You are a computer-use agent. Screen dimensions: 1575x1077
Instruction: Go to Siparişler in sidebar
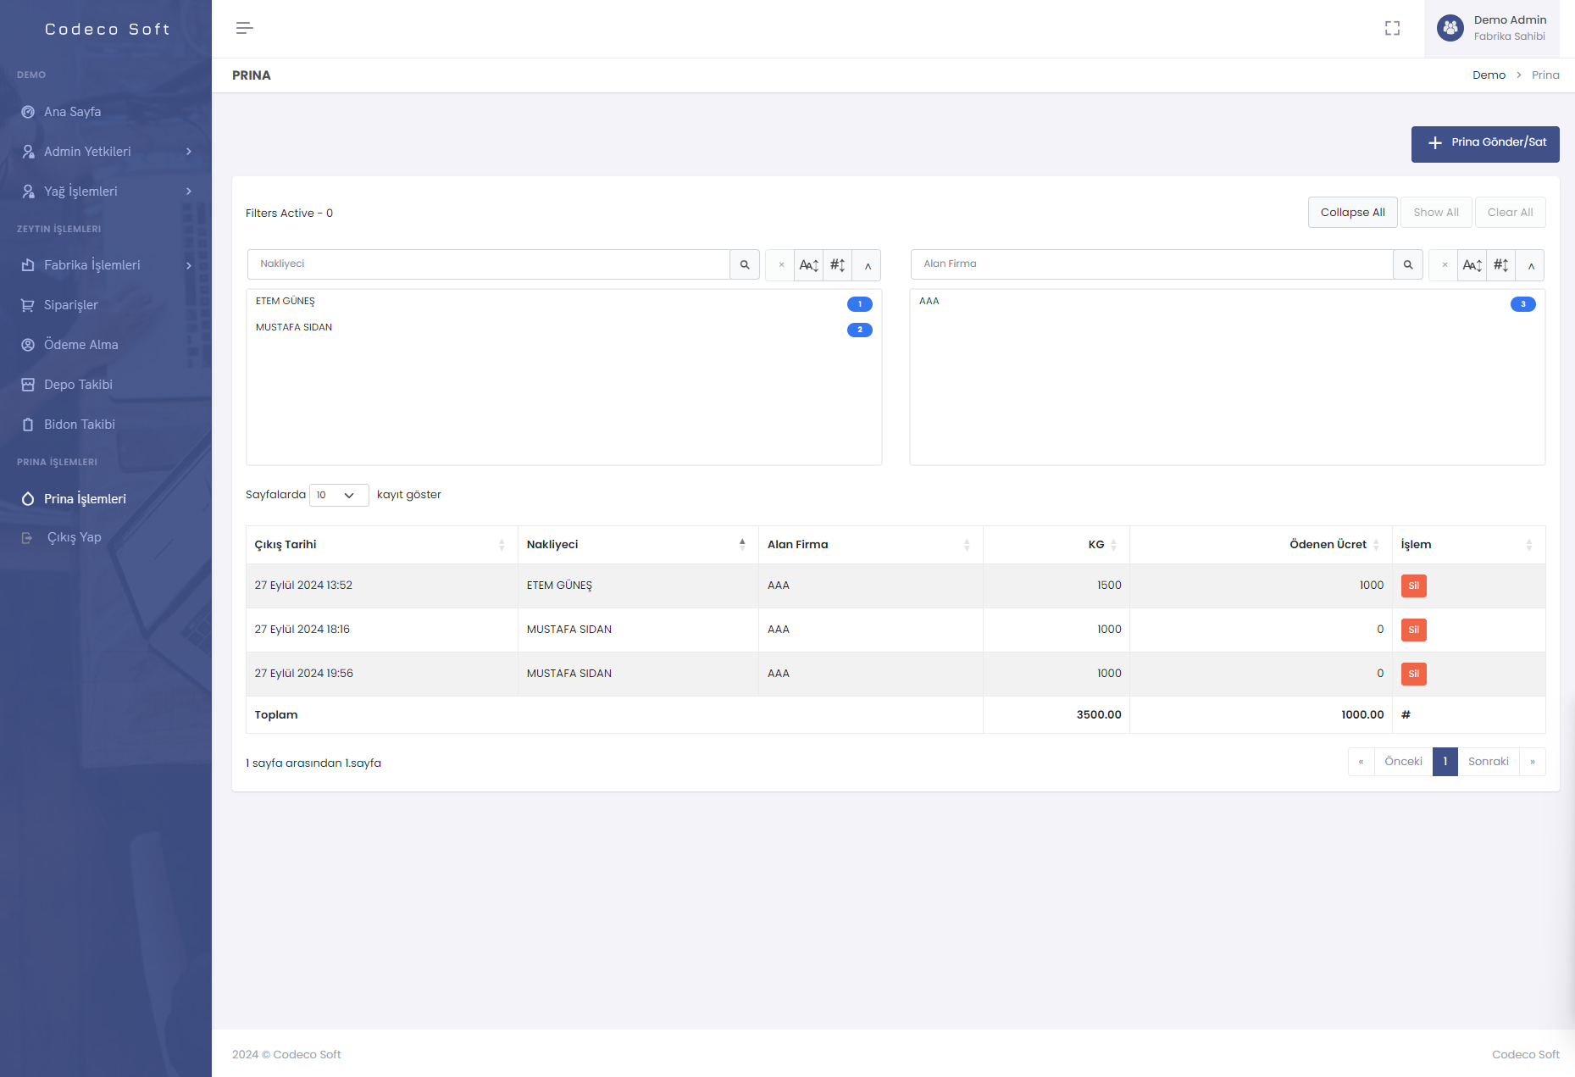tap(71, 305)
